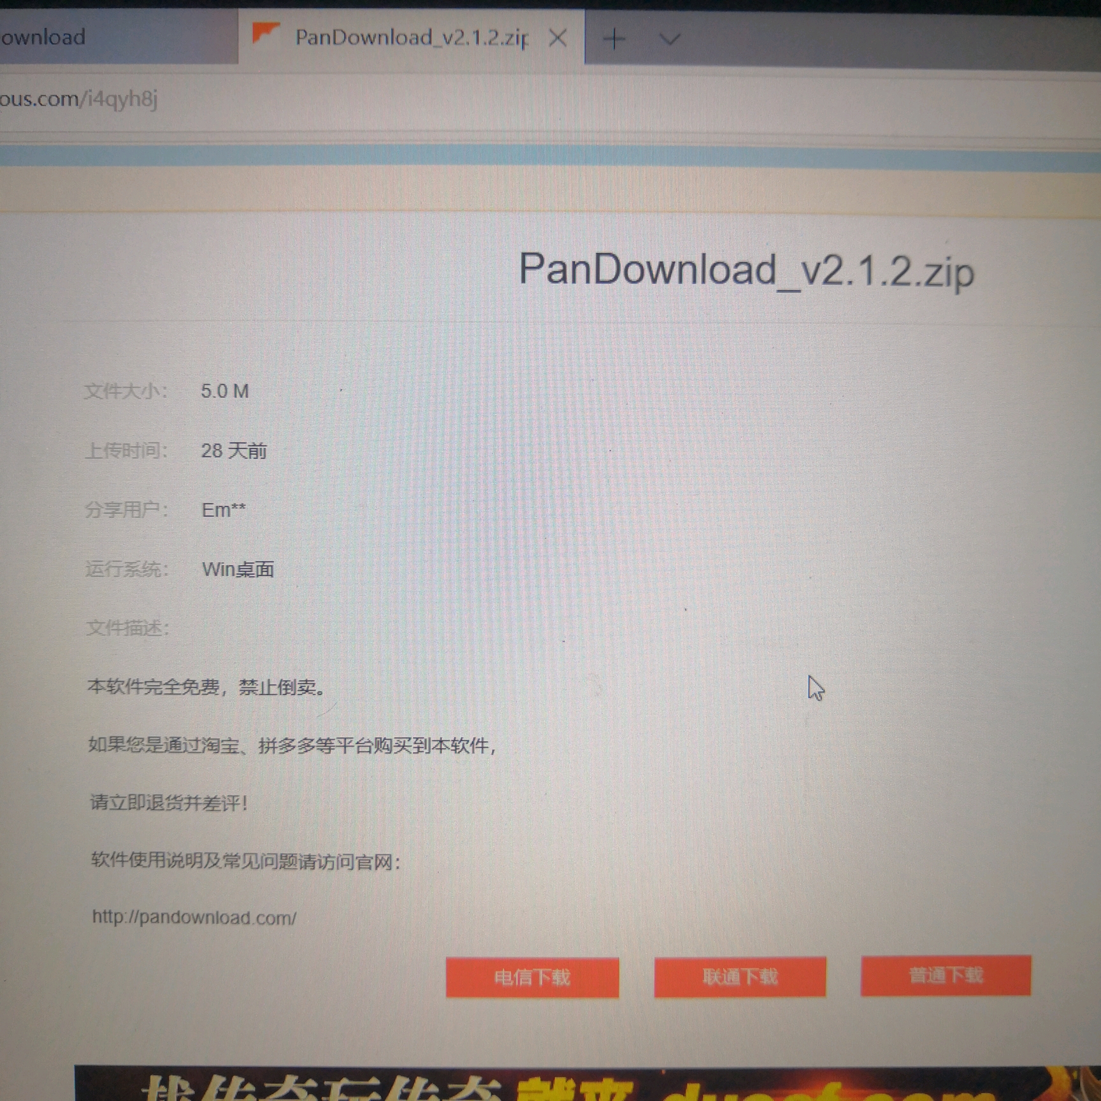The image size is (1101, 1101).
Task: Click the PanDownload_v2.1.2.zip page heading
Action: click(746, 270)
